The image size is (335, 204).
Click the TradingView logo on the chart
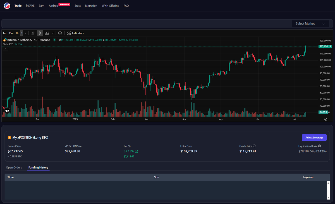coord(7,111)
